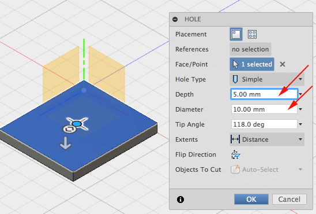Collapse the HOLE dialog with minus icon

click(x=175, y=20)
